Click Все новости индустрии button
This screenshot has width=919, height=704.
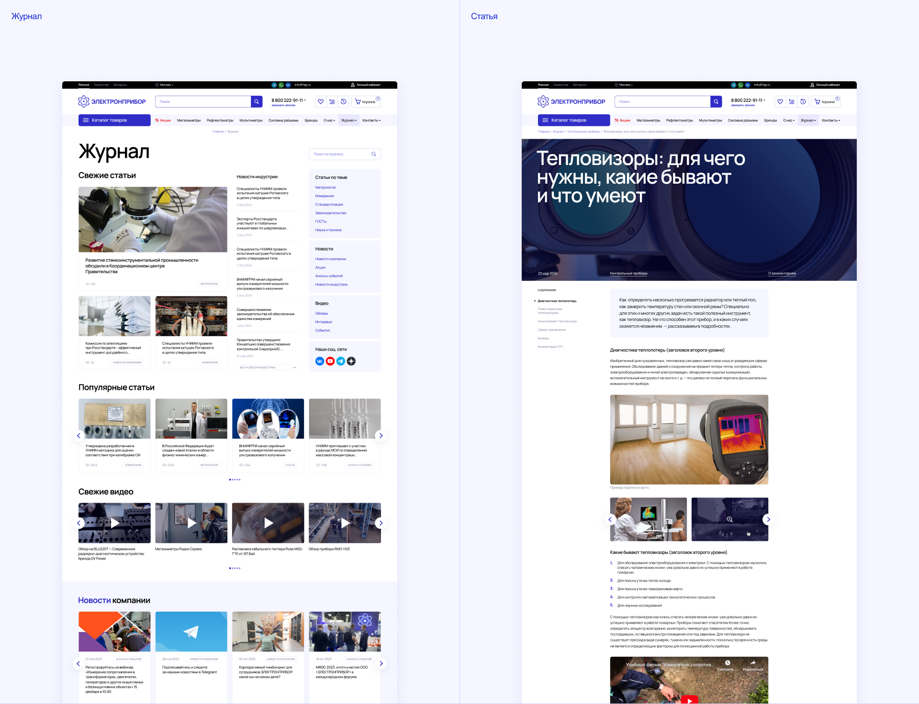click(268, 367)
